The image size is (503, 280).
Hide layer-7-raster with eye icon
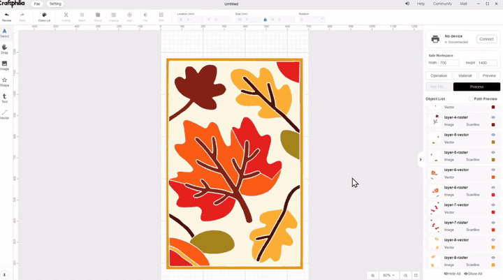click(x=493, y=223)
